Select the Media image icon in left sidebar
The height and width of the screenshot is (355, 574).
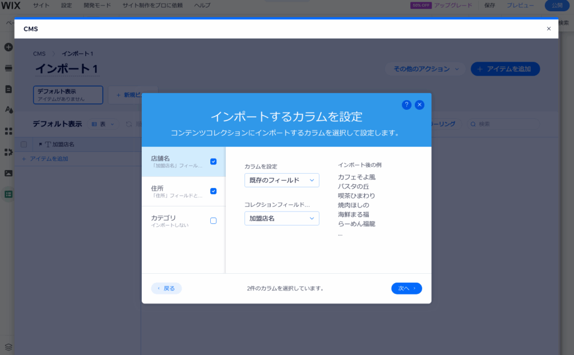click(8, 174)
